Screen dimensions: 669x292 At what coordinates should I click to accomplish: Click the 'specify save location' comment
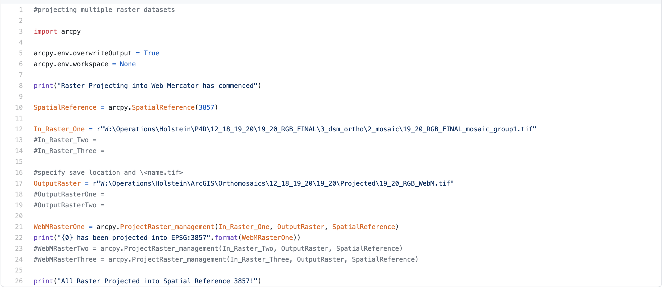[x=108, y=173]
